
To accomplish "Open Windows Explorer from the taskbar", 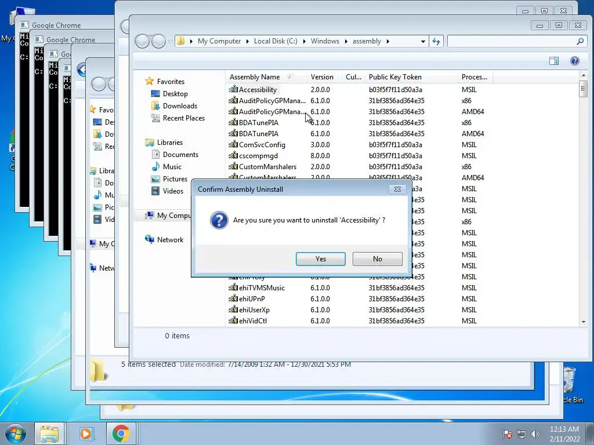I will [49, 433].
